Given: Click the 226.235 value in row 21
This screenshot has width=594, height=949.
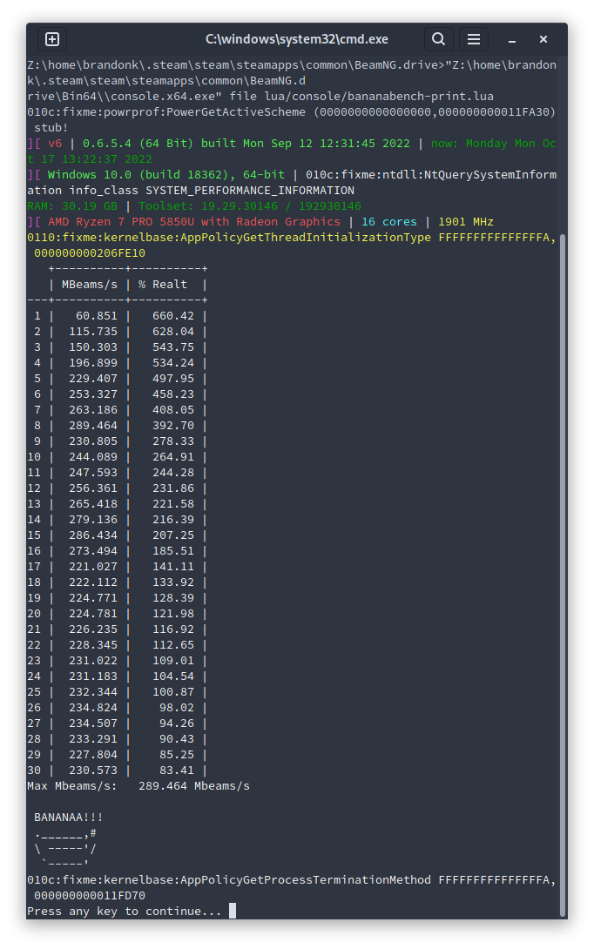Looking at the screenshot, I should (x=93, y=629).
